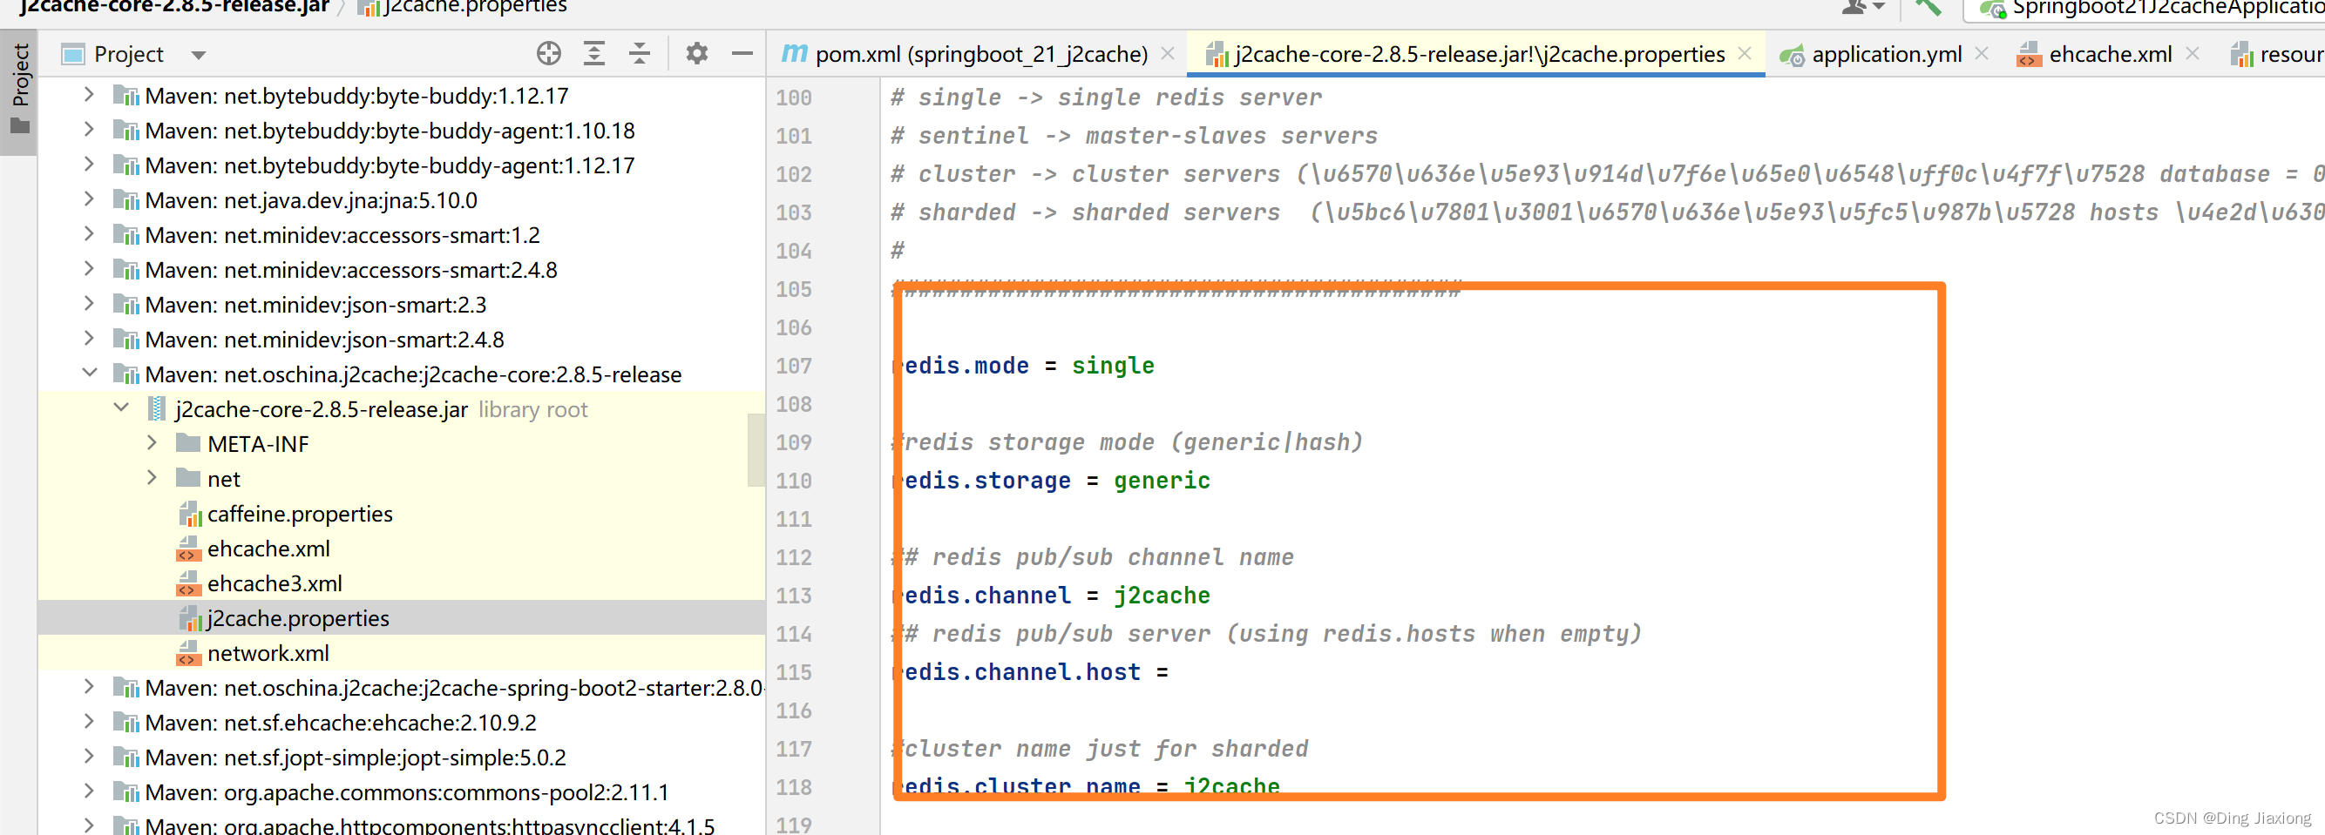Expand Maven accessors-smart:1.2 node
The width and height of the screenshot is (2325, 835).
pyautogui.click(x=89, y=234)
